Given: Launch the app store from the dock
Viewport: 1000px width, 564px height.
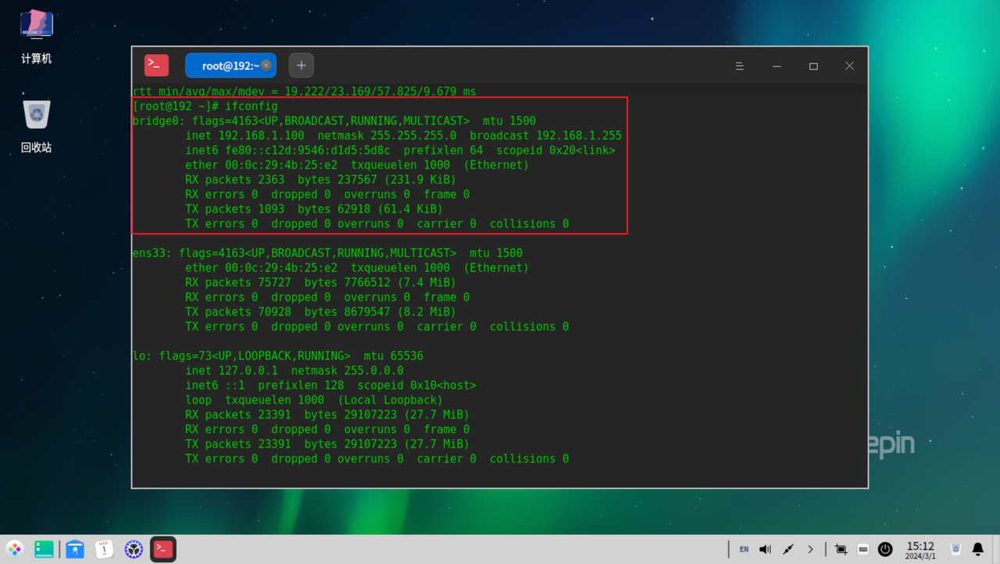Looking at the screenshot, I should point(75,549).
